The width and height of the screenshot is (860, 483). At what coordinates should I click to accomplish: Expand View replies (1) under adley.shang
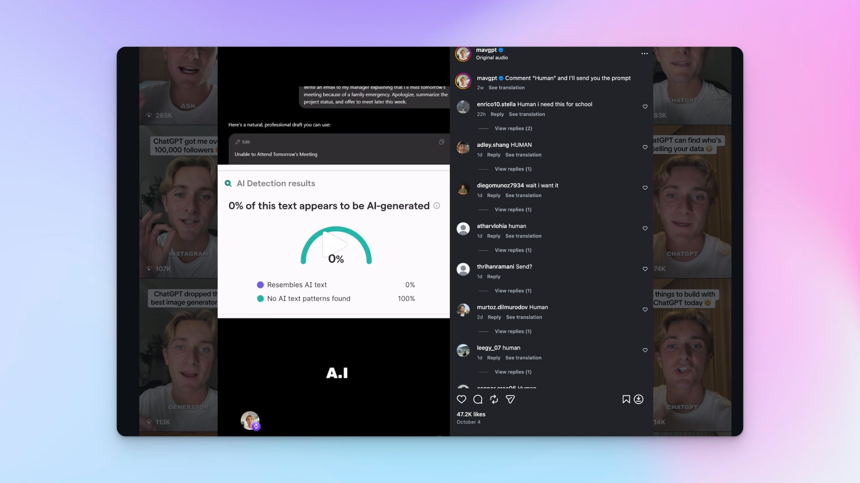pos(513,169)
